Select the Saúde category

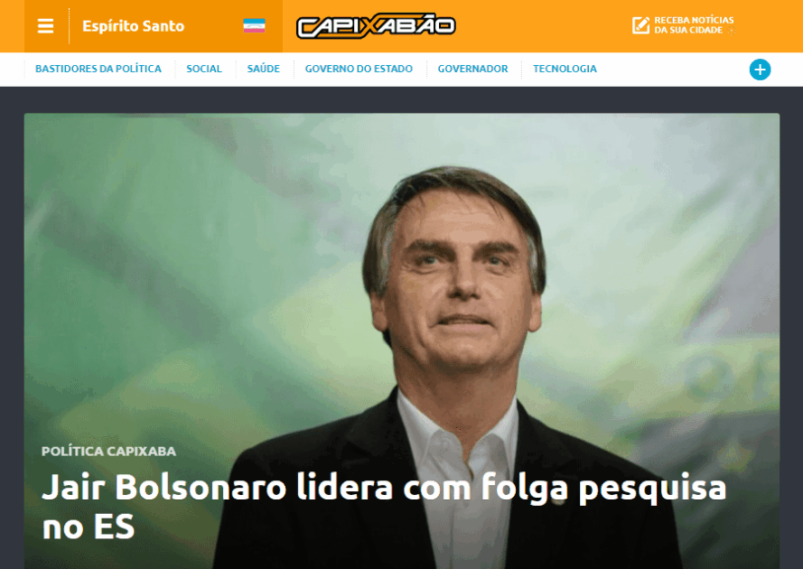pos(263,69)
